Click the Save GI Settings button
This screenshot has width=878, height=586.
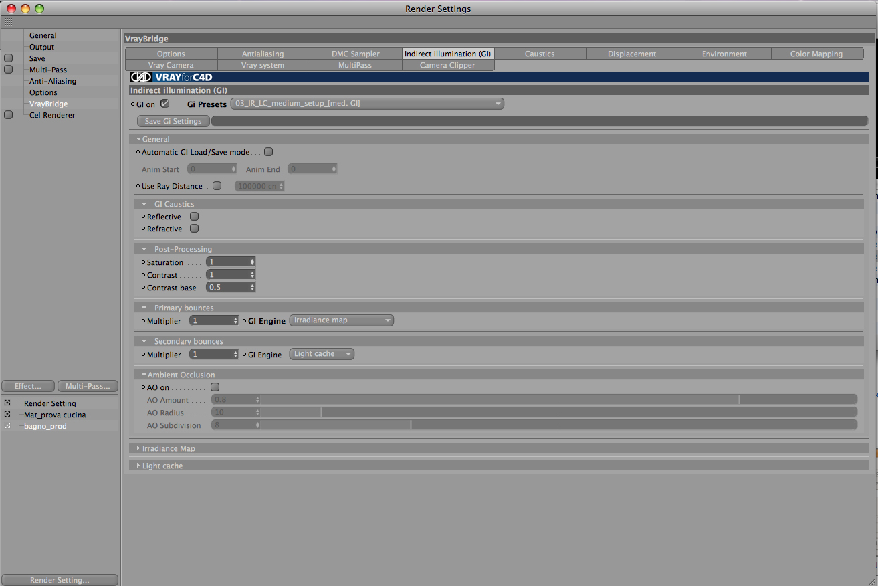coord(173,121)
